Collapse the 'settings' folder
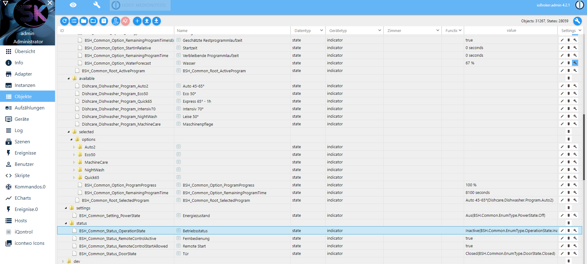Screen dimensions: 587x264 tap(66, 208)
